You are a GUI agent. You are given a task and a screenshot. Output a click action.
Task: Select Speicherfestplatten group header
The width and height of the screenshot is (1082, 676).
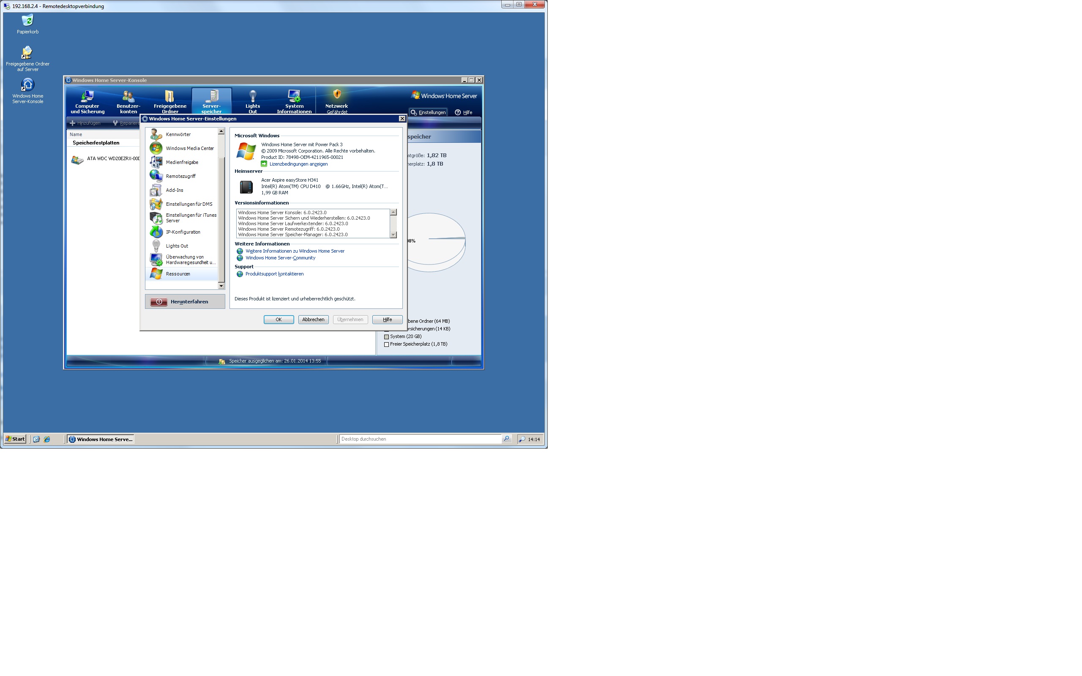96,143
